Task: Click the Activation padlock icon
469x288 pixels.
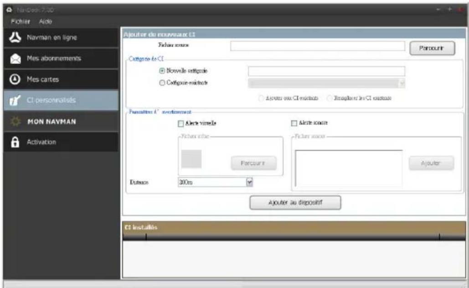Action: click(x=15, y=142)
